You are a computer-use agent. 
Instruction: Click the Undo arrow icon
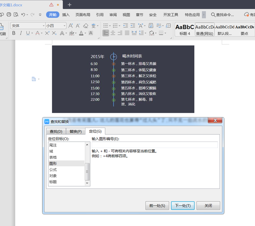coord(23,15)
